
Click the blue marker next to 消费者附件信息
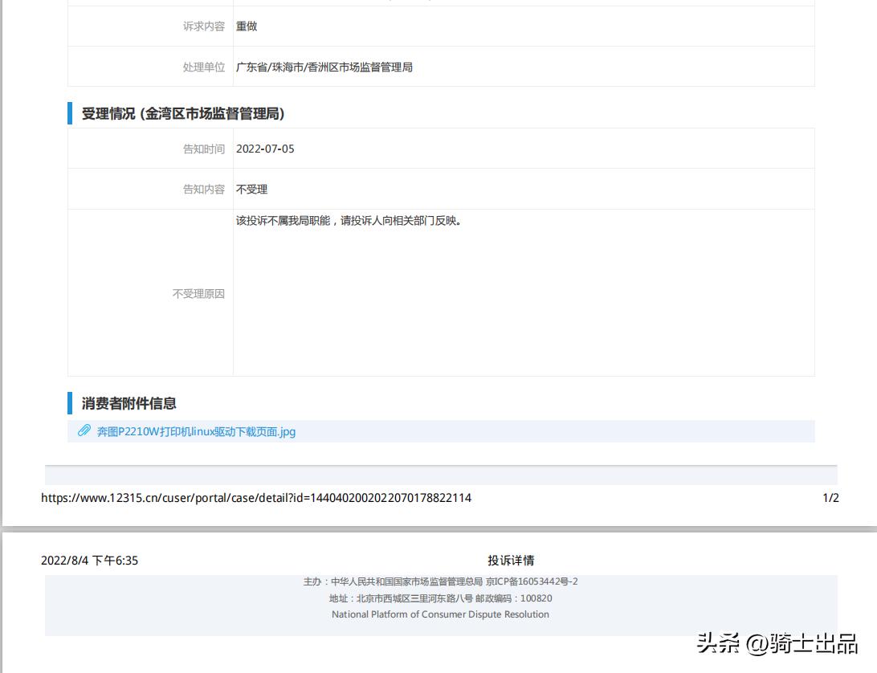69,403
